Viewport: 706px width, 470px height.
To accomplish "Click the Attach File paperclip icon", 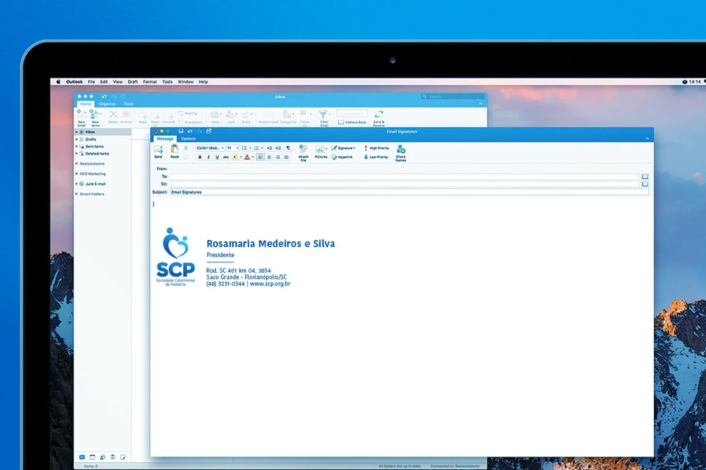I will [x=303, y=149].
